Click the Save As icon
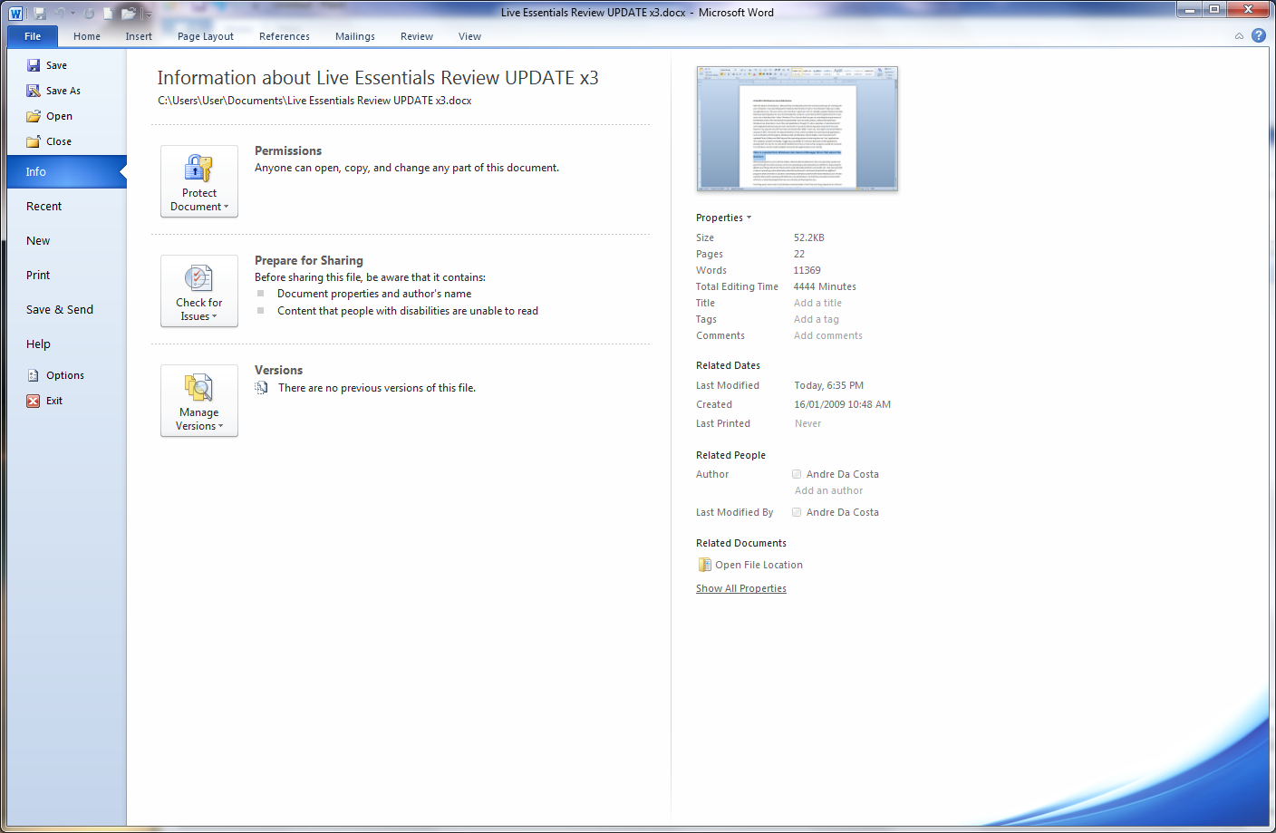 pyautogui.click(x=34, y=91)
